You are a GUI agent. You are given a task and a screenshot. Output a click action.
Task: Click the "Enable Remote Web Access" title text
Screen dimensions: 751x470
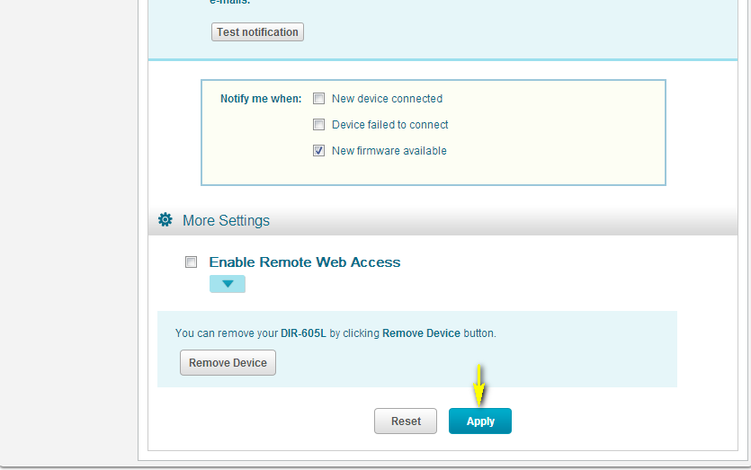[x=305, y=262]
